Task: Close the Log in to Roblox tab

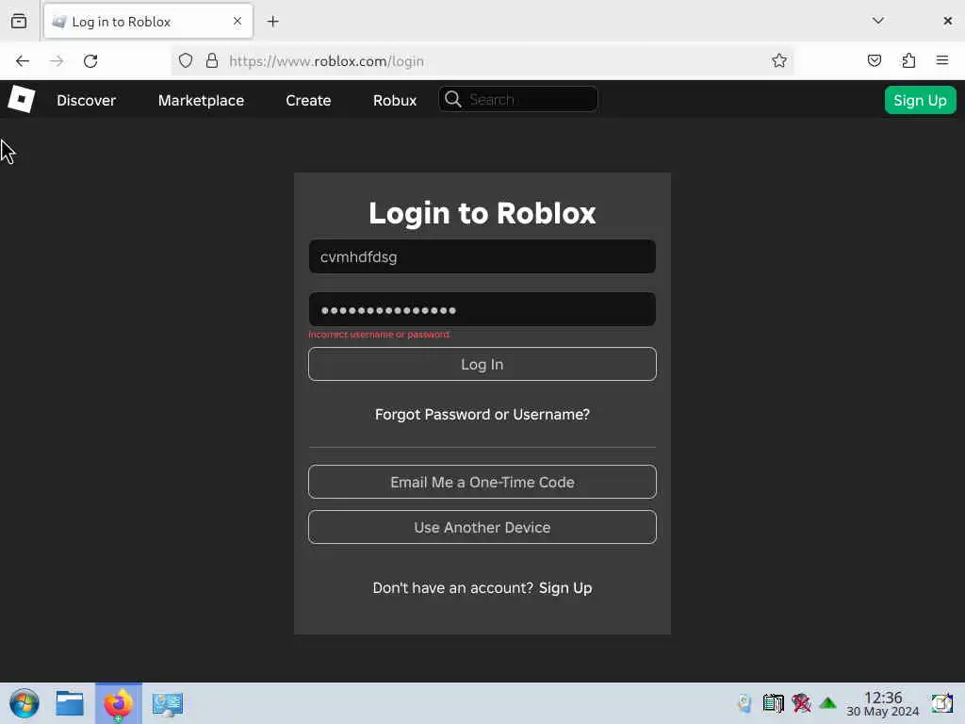Action: click(237, 21)
